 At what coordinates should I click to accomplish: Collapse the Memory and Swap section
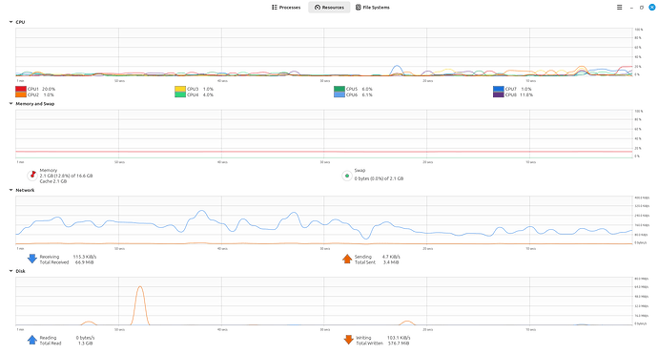10,104
